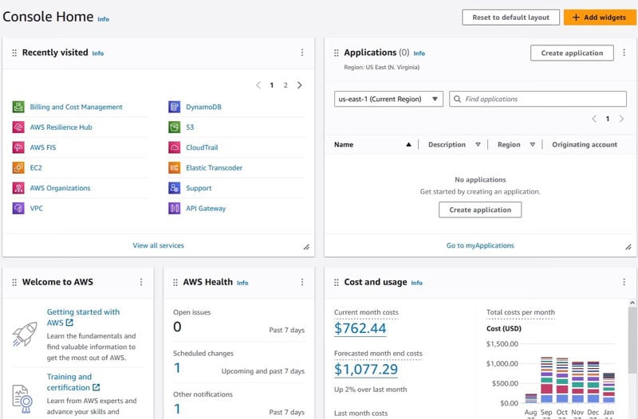This screenshot has width=638, height=419.
Task: Click Create application below No applications
Action: [480, 209]
